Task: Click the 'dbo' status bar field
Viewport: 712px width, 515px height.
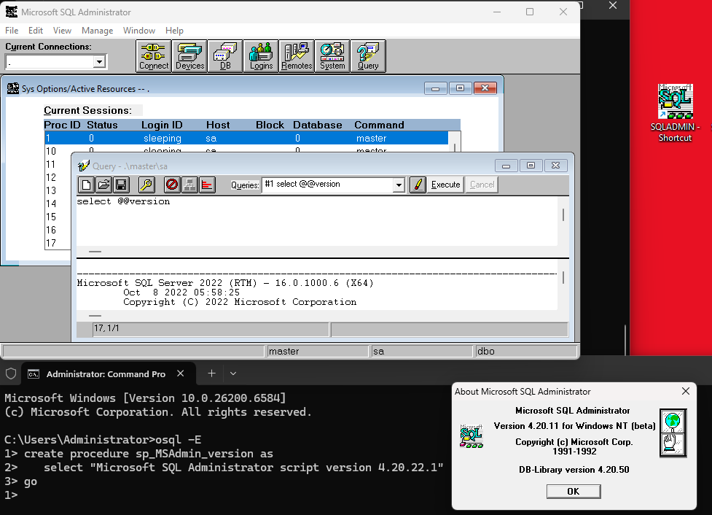Action: coord(526,352)
